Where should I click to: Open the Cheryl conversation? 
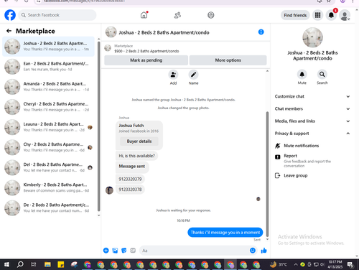click(48, 107)
